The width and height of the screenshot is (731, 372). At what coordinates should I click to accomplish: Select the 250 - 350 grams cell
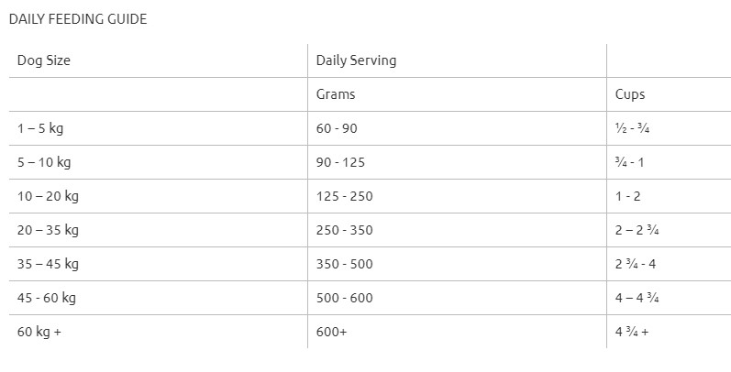(344, 230)
